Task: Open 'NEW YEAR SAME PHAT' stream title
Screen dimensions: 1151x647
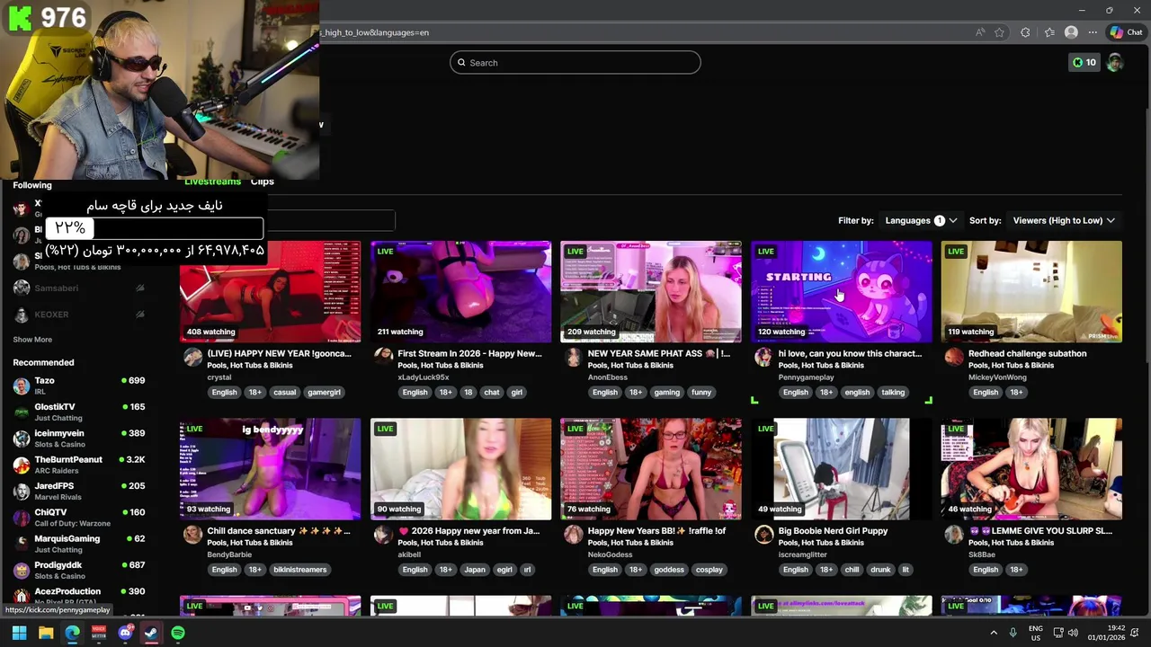Action: point(658,353)
